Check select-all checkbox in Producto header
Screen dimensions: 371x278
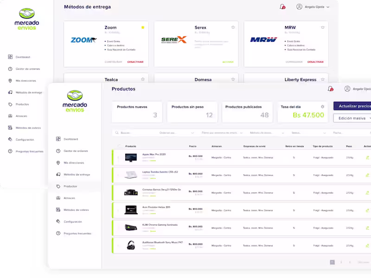[x=119, y=146]
